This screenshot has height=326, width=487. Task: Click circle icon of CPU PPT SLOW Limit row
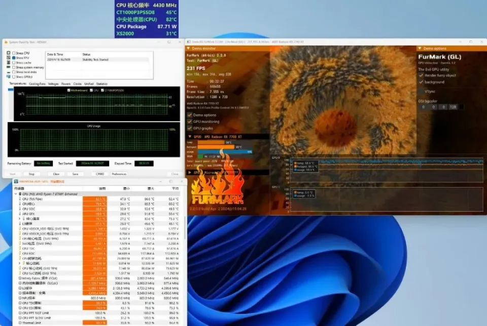20,318
